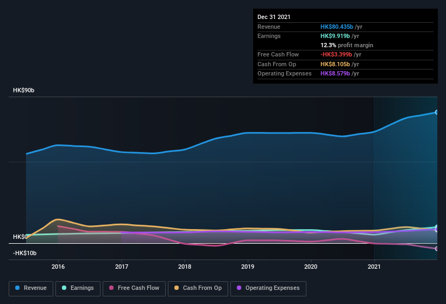This screenshot has height=304, width=446.
Task: Click the -HK$3.399b free cash flow value
Action: [336, 54]
